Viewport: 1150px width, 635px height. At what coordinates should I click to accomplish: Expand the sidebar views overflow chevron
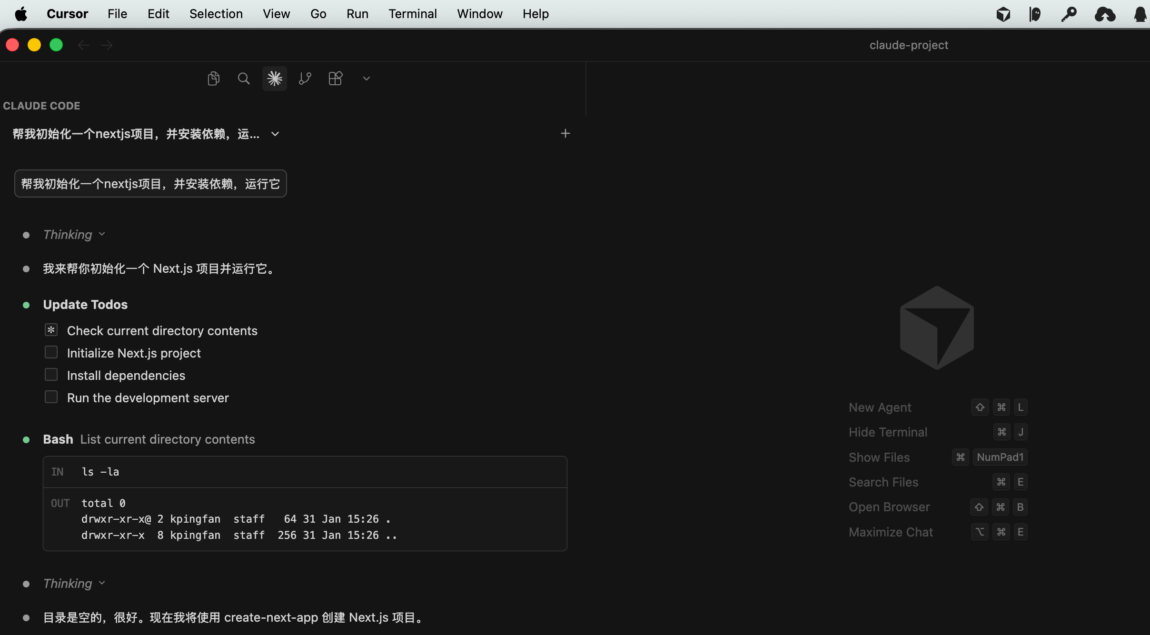click(x=366, y=79)
